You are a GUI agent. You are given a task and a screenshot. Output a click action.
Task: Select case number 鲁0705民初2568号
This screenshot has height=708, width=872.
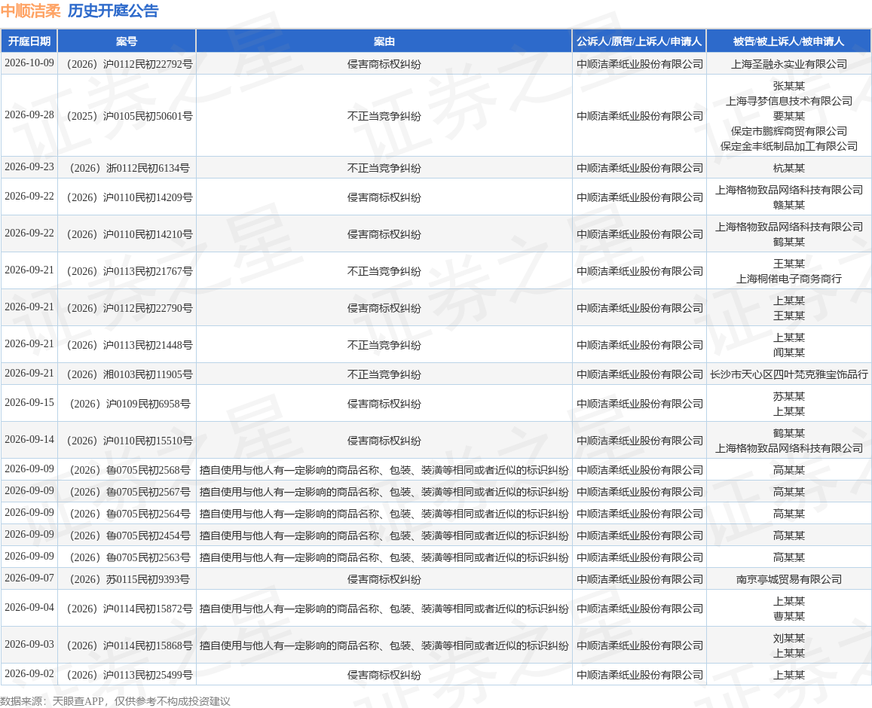130,470
